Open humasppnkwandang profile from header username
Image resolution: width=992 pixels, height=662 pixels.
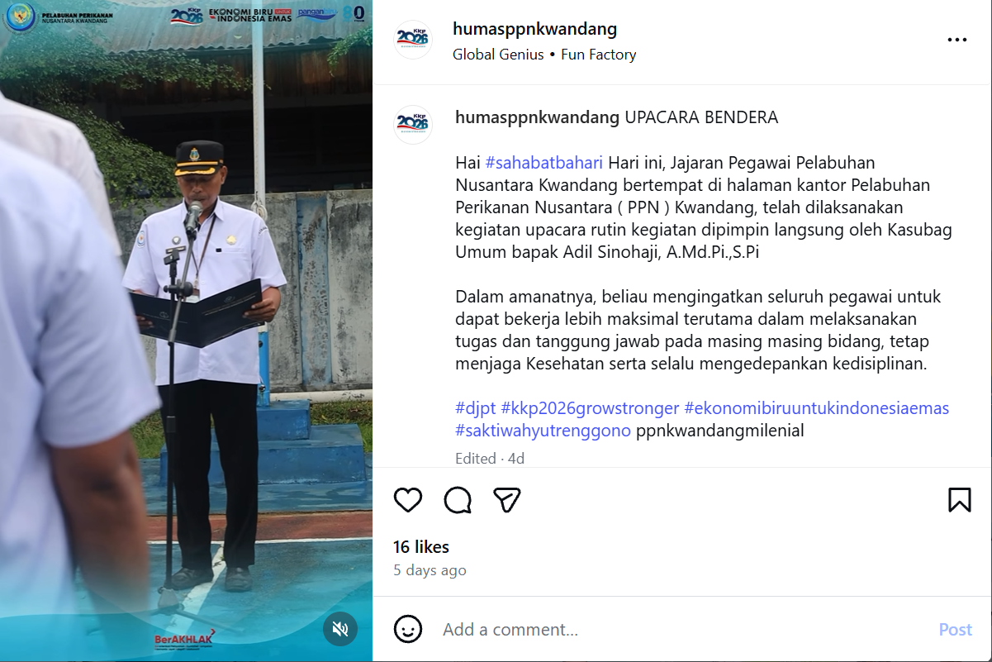[534, 30]
